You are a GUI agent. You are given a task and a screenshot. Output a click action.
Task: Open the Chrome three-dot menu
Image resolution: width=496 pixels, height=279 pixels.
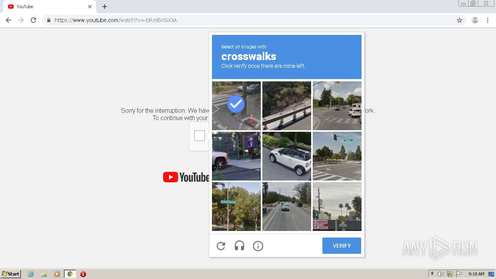point(488,20)
